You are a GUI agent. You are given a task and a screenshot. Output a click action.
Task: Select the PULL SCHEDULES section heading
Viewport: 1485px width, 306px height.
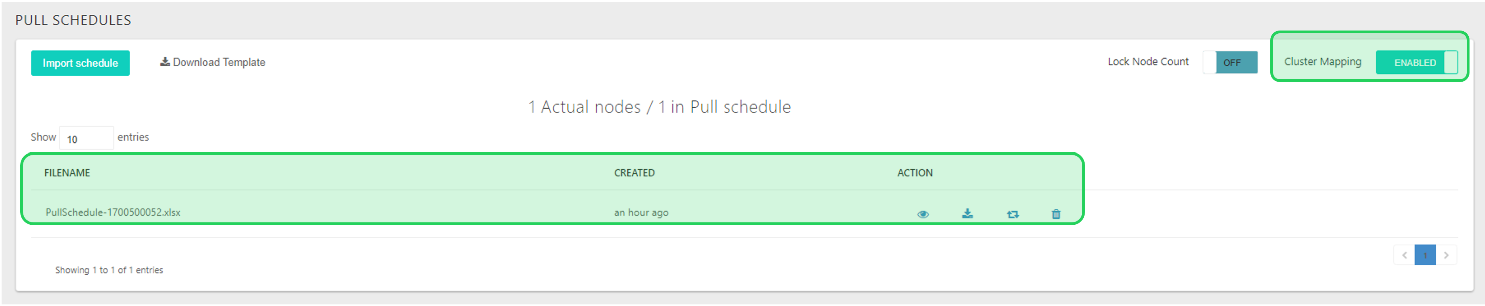(74, 19)
